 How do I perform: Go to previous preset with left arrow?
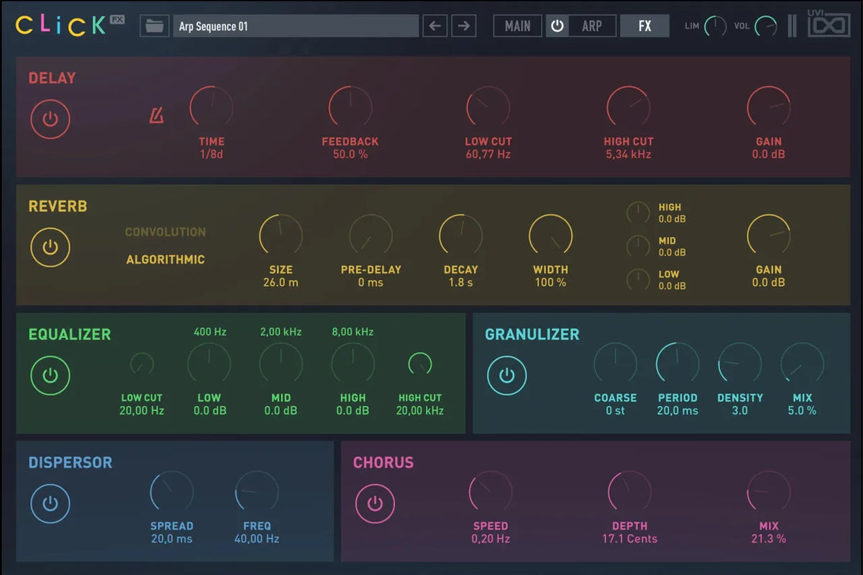434,27
